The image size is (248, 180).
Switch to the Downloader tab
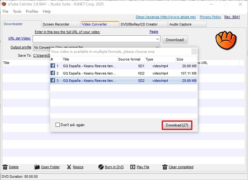[x=22, y=24]
